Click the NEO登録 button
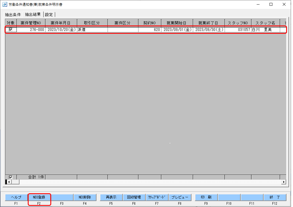 (x=39, y=197)
